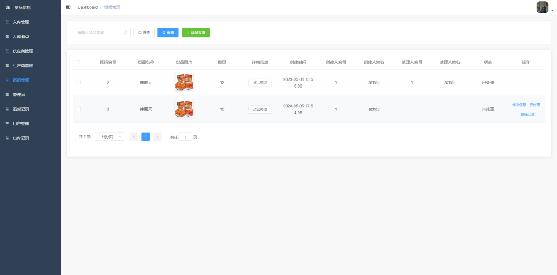
Task: Click the 请输入货品名称 search input field
Action: point(99,33)
